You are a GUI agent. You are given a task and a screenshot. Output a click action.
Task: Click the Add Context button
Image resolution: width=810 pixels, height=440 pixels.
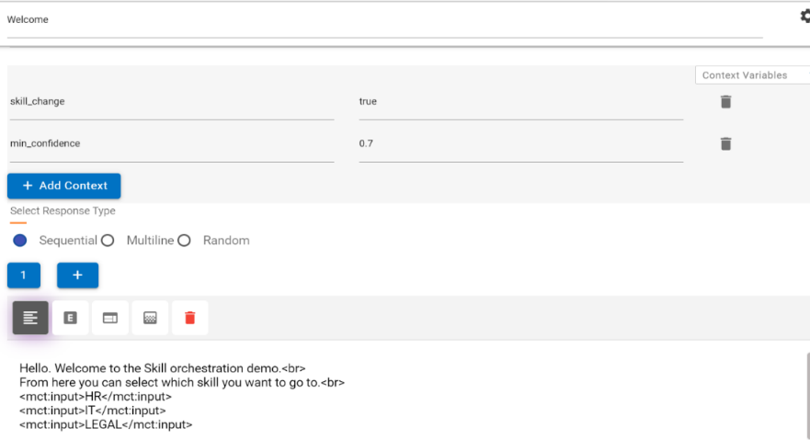click(x=63, y=186)
